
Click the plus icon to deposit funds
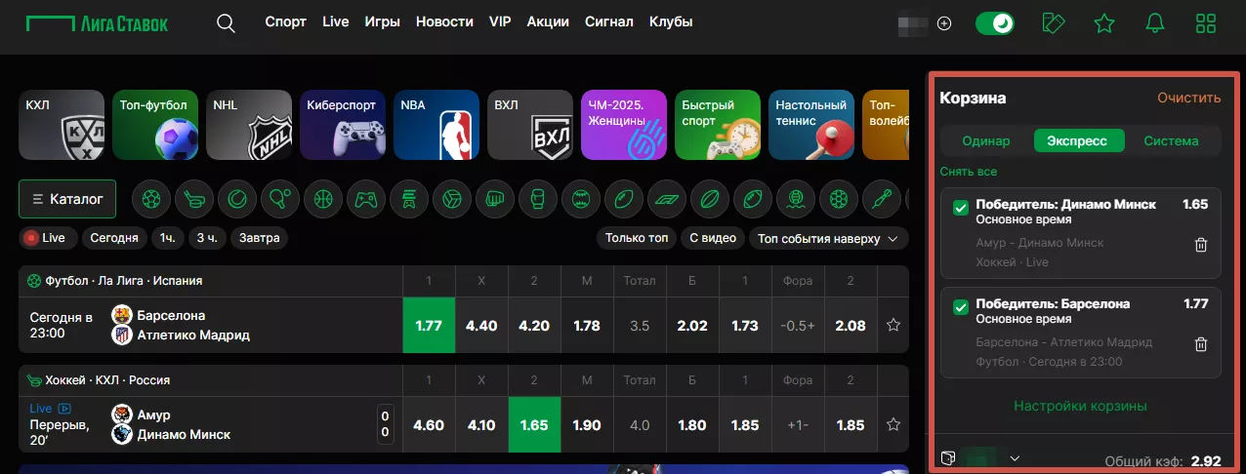coord(944,23)
